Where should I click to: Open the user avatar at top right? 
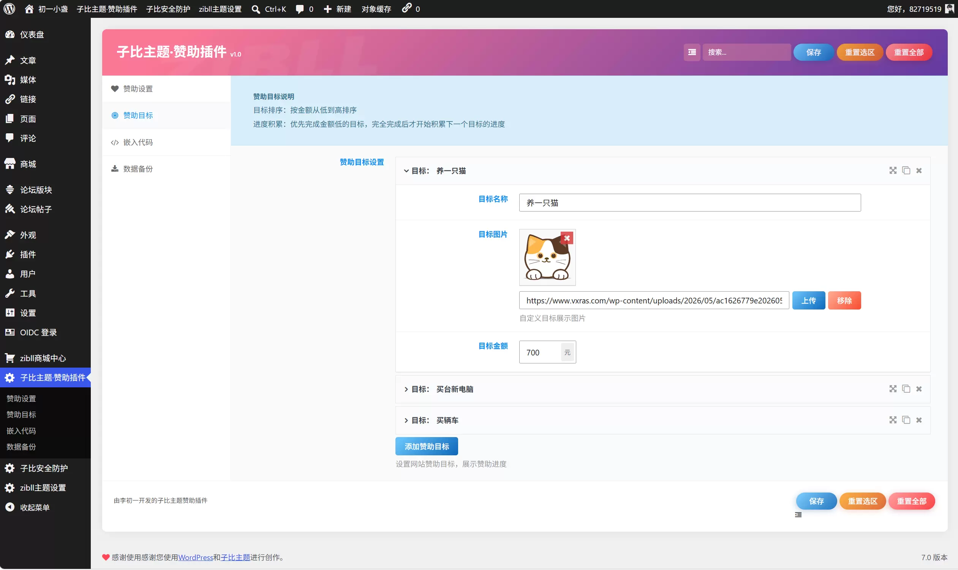(950, 8)
